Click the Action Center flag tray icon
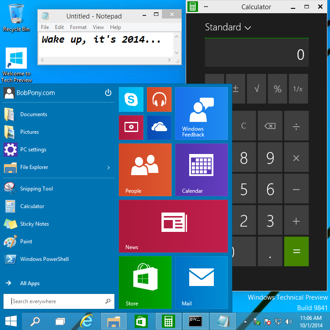The height and width of the screenshot is (330, 330). coord(267,322)
